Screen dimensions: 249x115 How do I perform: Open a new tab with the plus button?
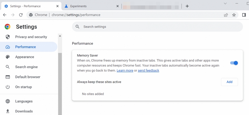coord(187,6)
